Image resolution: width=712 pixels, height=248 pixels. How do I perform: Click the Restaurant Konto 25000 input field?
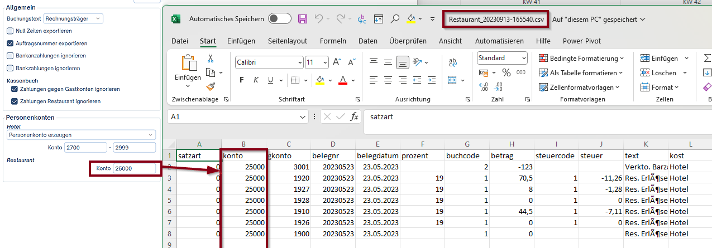coord(135,168)
